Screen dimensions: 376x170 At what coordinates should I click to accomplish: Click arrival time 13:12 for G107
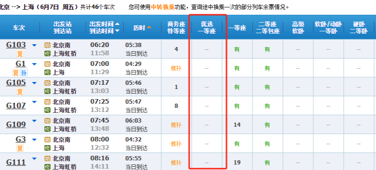pos(100,110)
